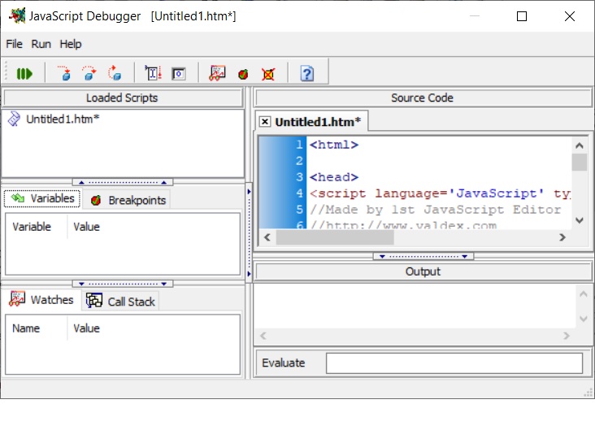The height and width of the screenshot is (443, 595).
Task: Open the Run menu
Action: coord(41,44)
